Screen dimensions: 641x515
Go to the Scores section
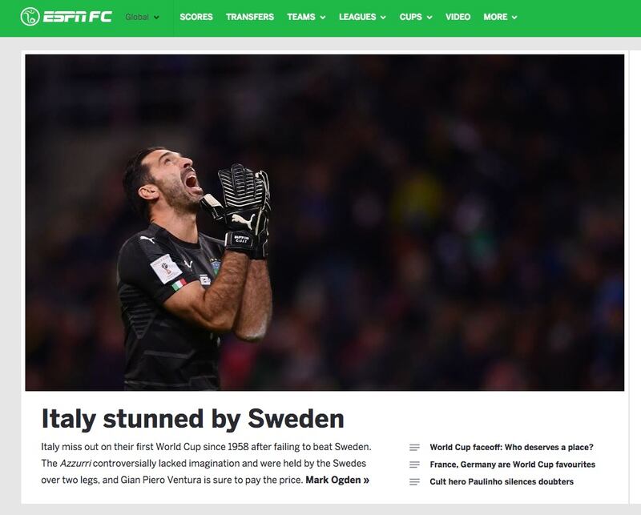tap(196, 17)
